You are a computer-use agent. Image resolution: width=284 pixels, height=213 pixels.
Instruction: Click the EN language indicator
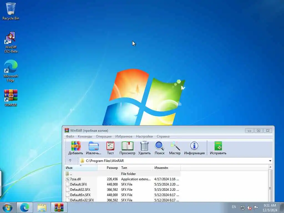click(234, 207)
